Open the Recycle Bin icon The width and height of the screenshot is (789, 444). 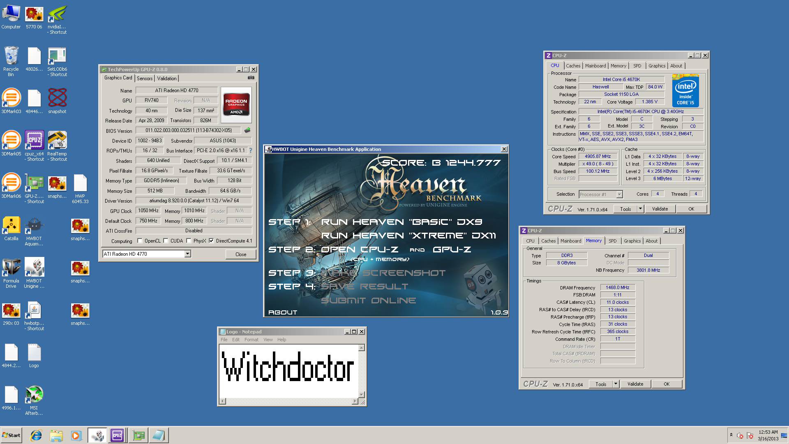click(x=11, y=62)
